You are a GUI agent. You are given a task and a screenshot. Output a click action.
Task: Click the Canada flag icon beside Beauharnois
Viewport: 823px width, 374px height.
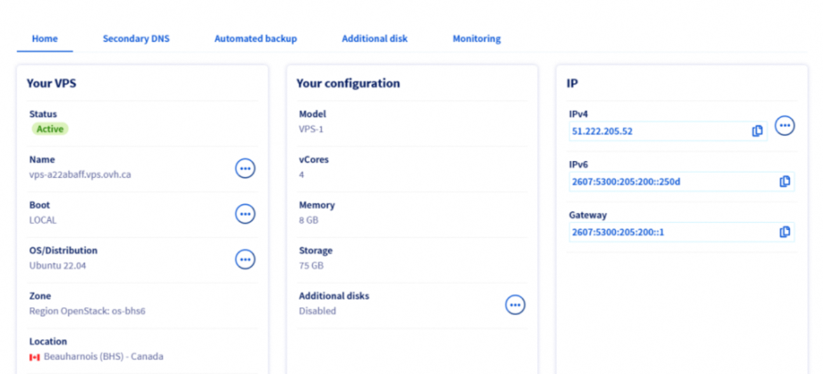click(34, 357)
